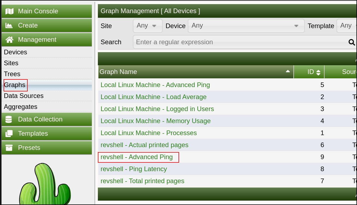The height and width of the screenshot is (205, 357).
Task: Click the Management home icon
Action: 9,40
